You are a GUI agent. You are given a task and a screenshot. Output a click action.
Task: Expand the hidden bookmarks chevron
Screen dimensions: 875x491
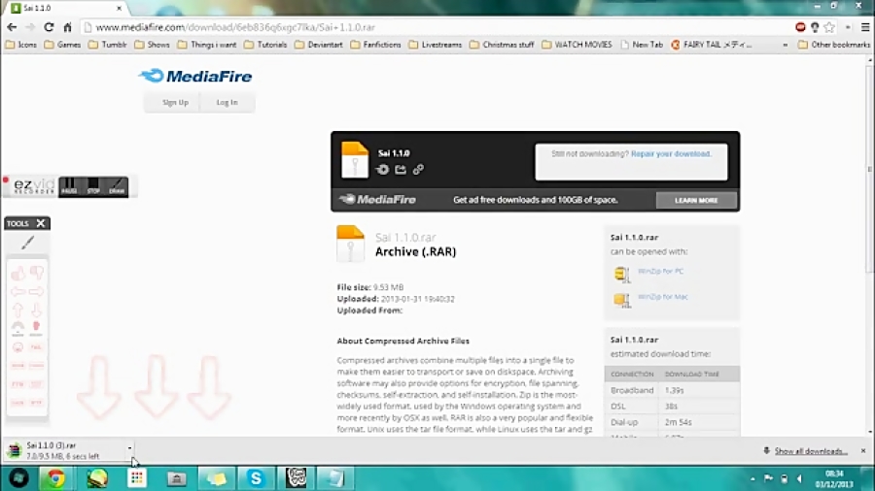(786, 45)
